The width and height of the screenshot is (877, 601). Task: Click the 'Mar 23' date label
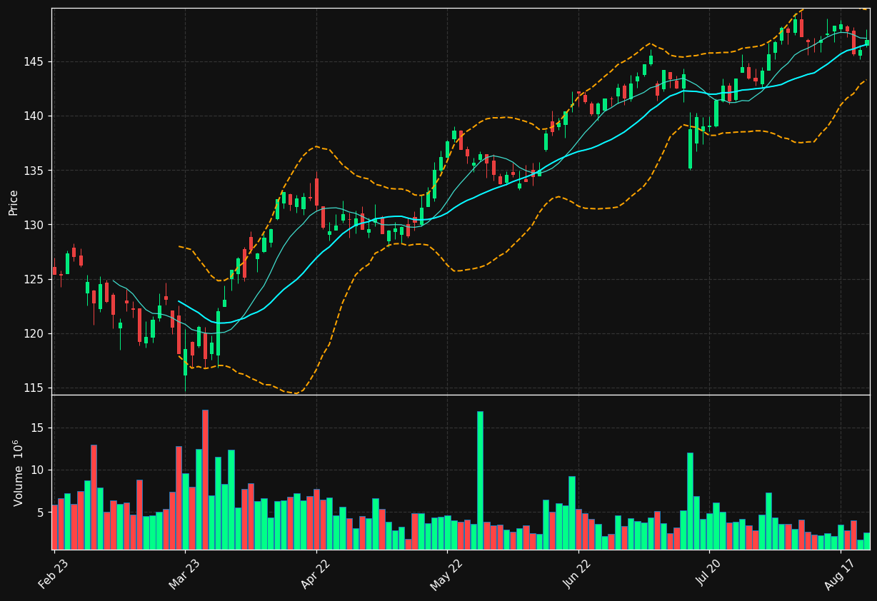(184, 574)
